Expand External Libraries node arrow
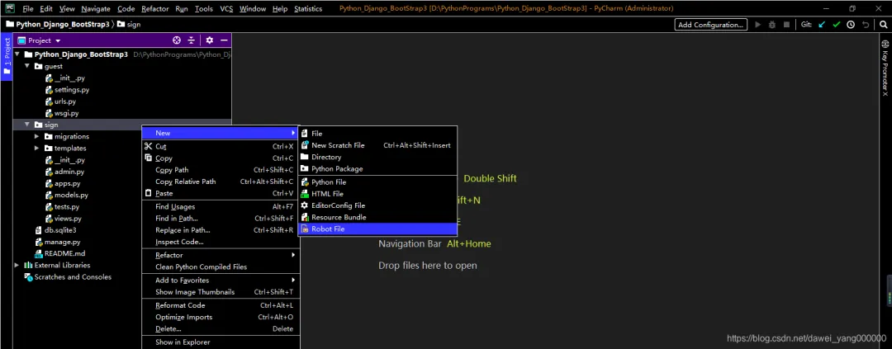The width and height of the screenshot is (892, 349). [x=17, y=266]
